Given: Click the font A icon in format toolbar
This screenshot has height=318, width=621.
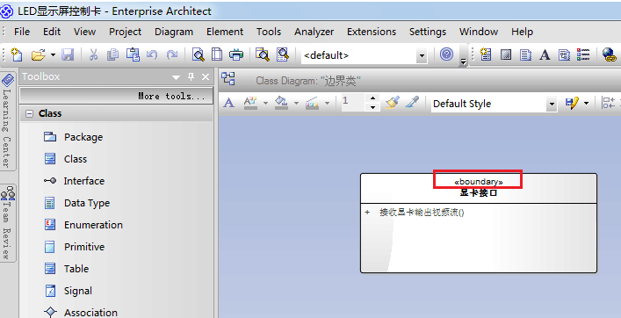Looking at the screenshot, I should pos(228,103).
